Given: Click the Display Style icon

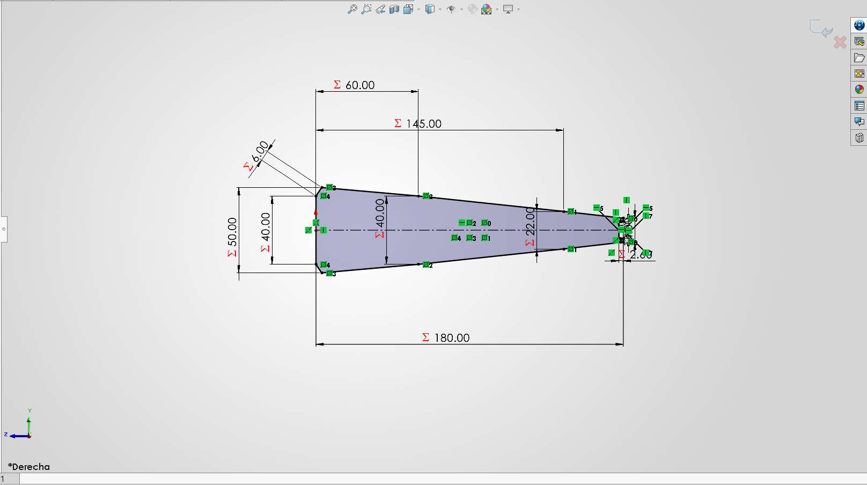Looking at the screenshot, I should [430, 9].
